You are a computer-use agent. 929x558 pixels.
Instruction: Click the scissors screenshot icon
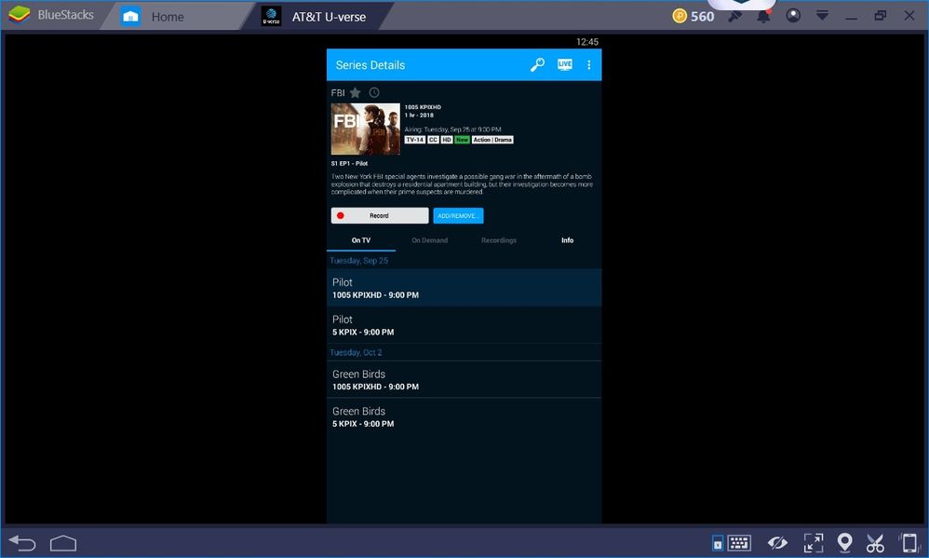click(875, 543)
